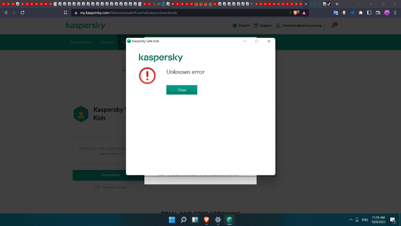Viewport: 401px width, 226px height.
Task: Open a new browser tab
Action: coord(337,4)
